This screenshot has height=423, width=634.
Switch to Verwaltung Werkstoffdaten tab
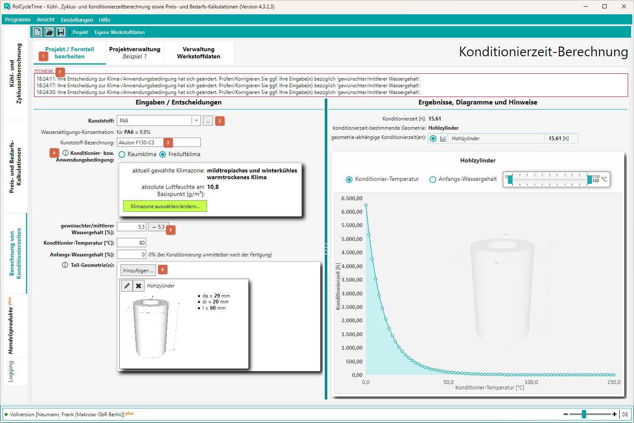click(198, 53)
